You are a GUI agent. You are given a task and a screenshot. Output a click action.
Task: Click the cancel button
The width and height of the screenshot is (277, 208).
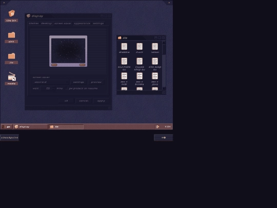(84, 101)
